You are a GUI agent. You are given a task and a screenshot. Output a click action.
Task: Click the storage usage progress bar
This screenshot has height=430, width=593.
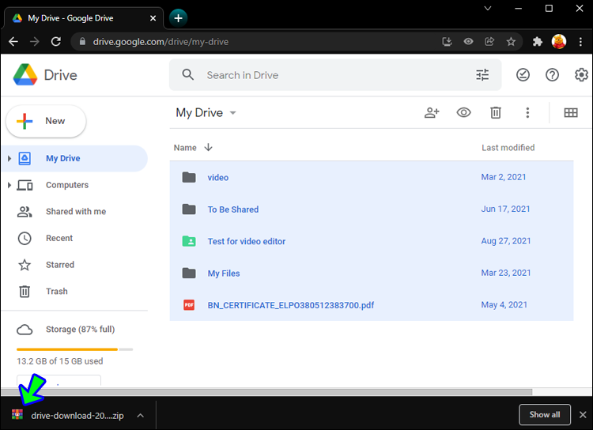74,349
